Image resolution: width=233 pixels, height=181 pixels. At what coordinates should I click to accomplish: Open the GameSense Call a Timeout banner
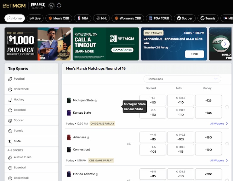click(106, 44)
